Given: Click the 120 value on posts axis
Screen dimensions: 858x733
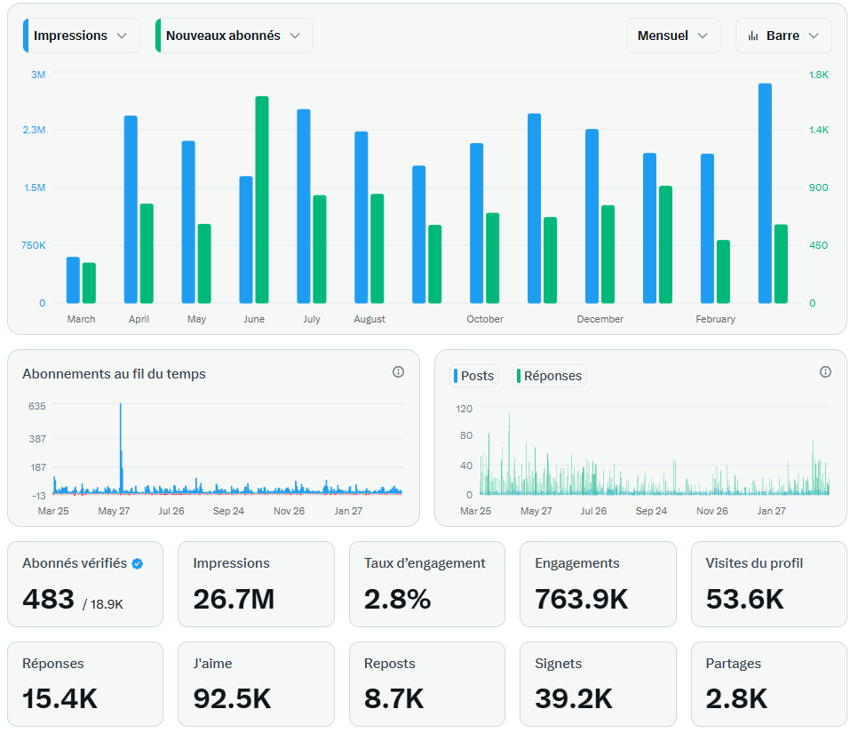Looking at the screenshot, I should point(464,409).
